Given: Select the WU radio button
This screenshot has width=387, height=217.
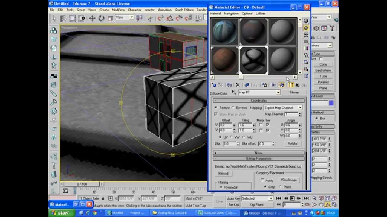Looking at the screenshot, I should pos(243,137).
